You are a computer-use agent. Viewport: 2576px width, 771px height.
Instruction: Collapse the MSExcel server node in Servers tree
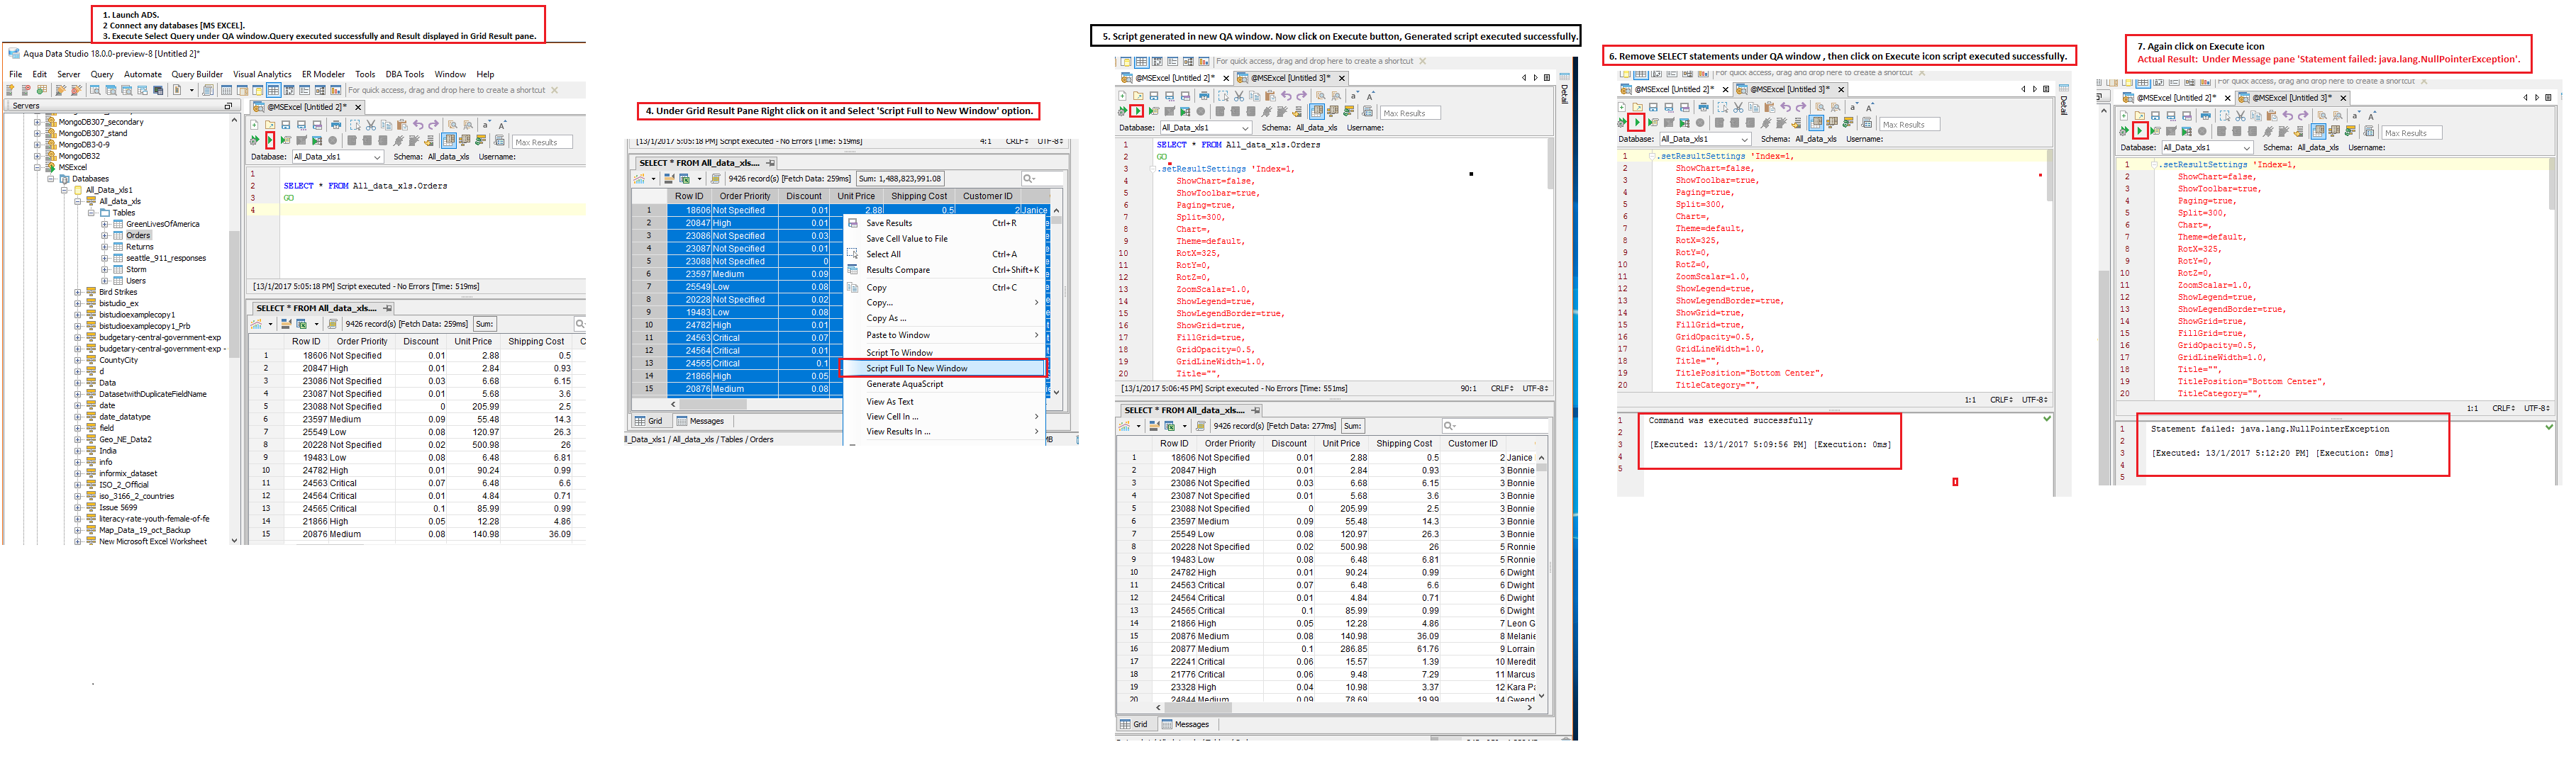(x=37, y=167)
